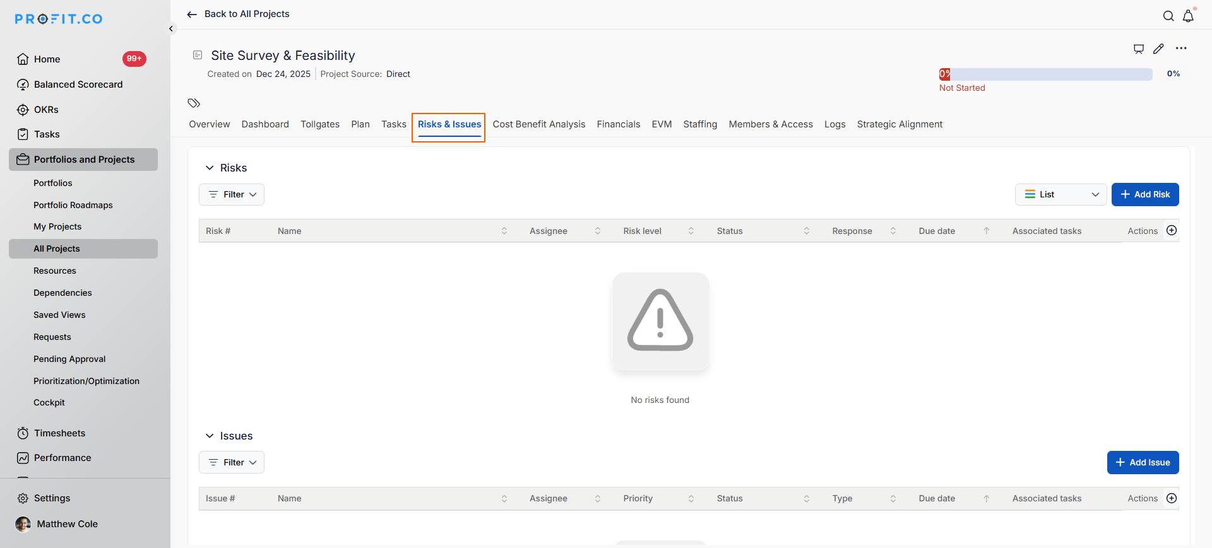Screen dimensions: 1212x548
Task: Open Tasks in the left sidebar
Action: tap(47, 134)
